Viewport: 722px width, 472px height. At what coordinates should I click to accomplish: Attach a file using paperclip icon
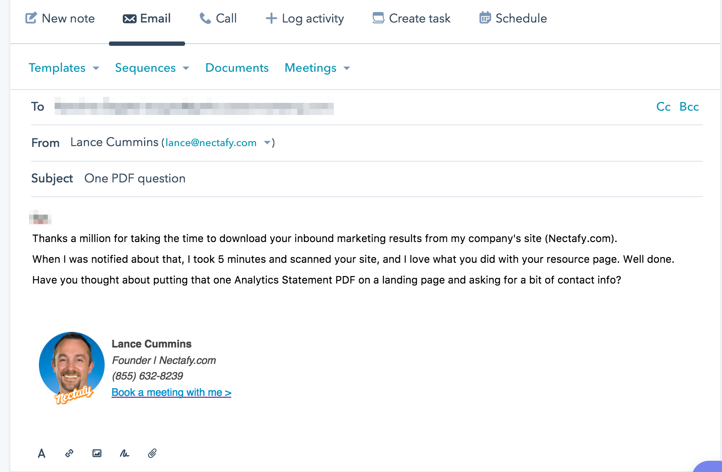(152, 453)
